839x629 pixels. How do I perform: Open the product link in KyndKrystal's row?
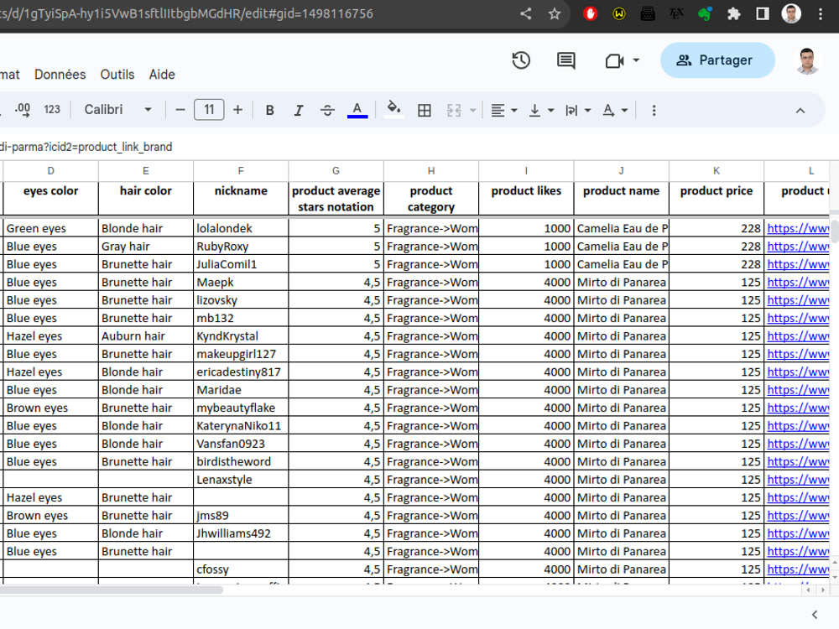click(798, 336)
